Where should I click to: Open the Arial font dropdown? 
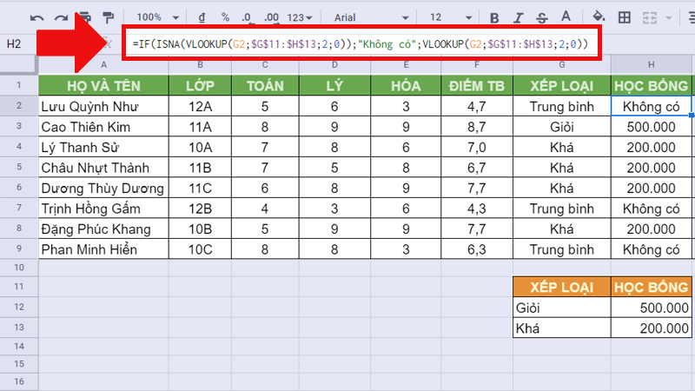point(365,17)
